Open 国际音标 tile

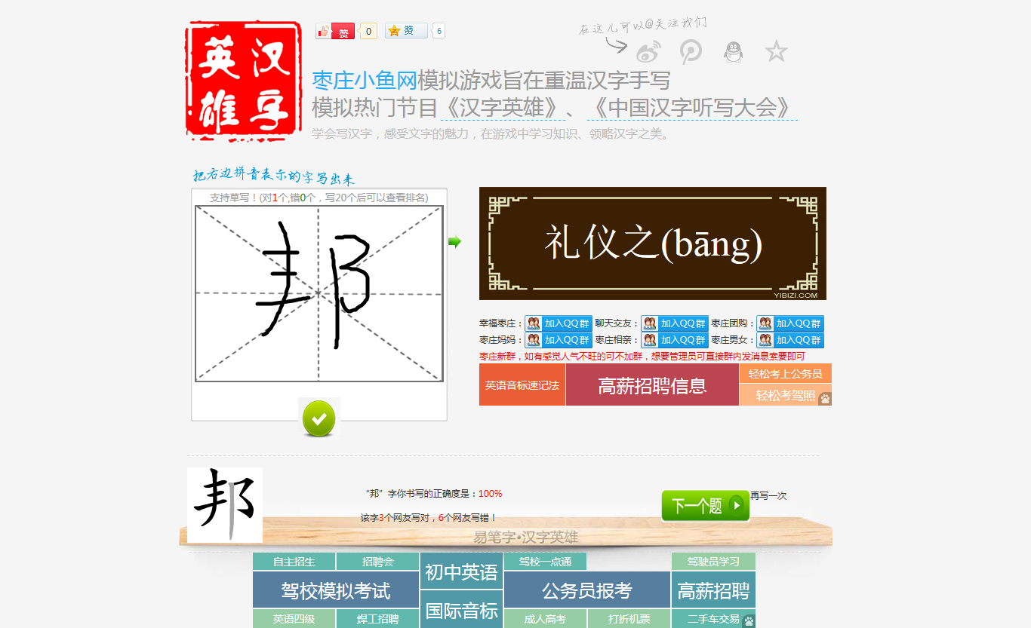point(462,609)
